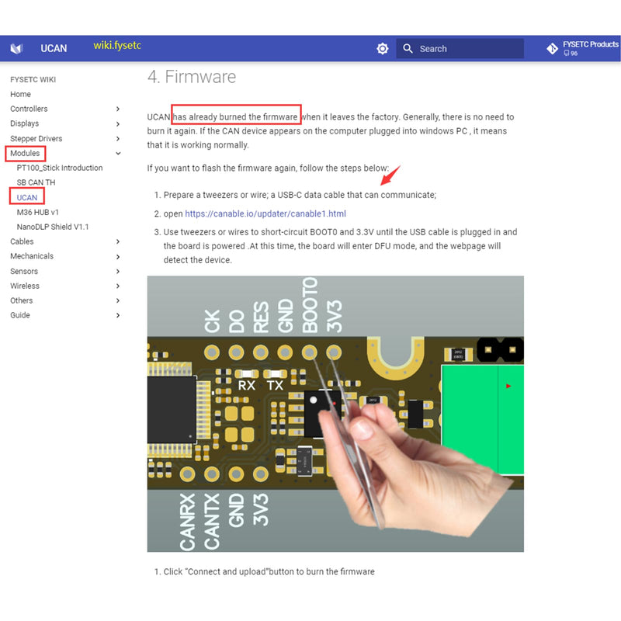
Task: Select Displays in the sidebar
Action: click(x=25, y=123)
